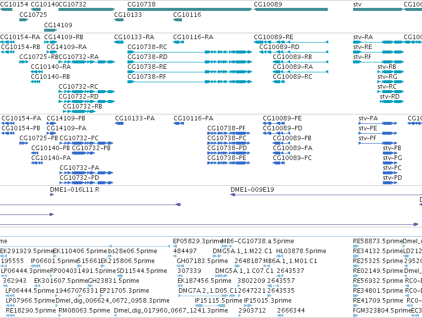Image resolution: width=422 pixels, height=318 pixels.
Task: Select the CG10732 gene label
Action: pos(72,4)
